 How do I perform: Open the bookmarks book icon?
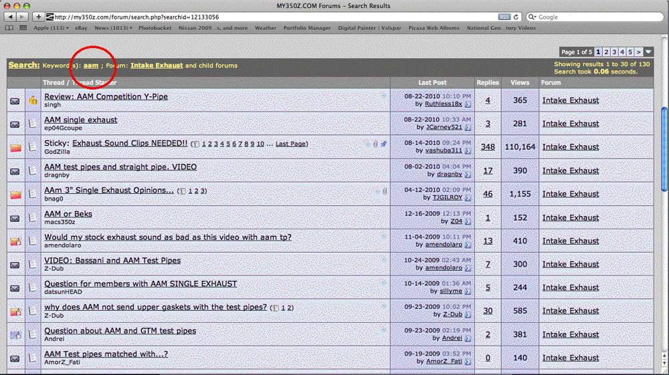point(9,28)
